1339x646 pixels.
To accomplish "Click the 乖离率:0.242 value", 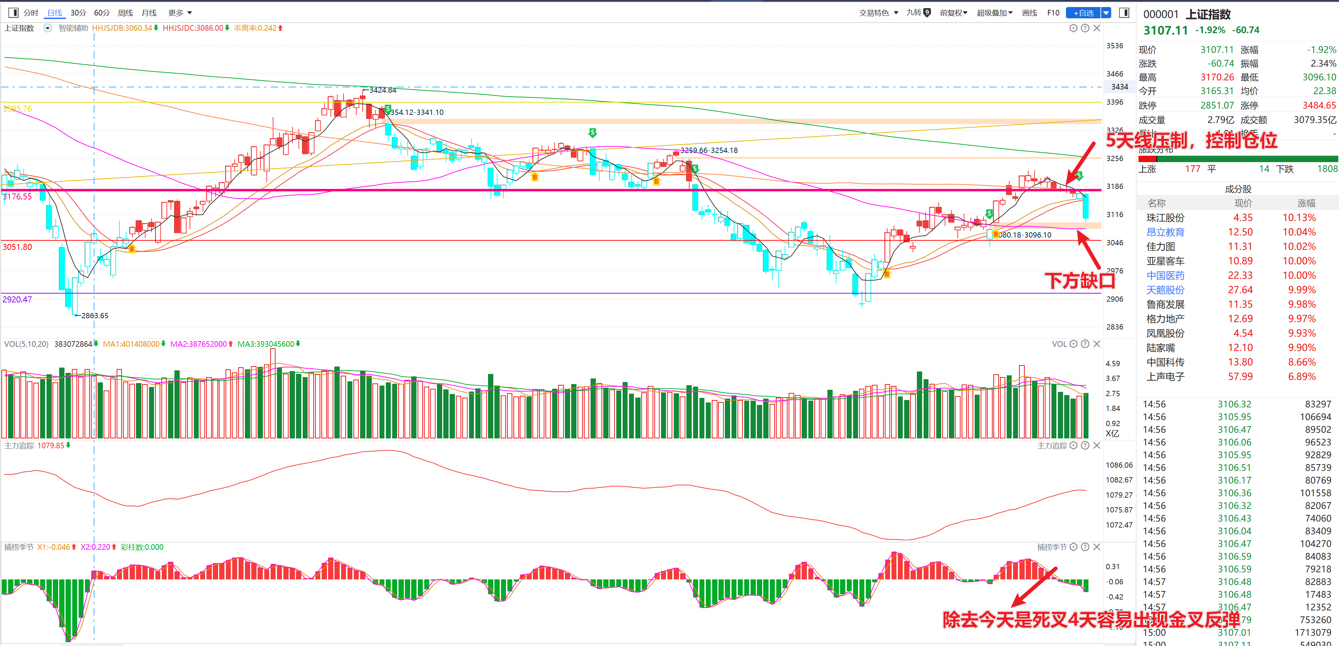I will [258, 28].
